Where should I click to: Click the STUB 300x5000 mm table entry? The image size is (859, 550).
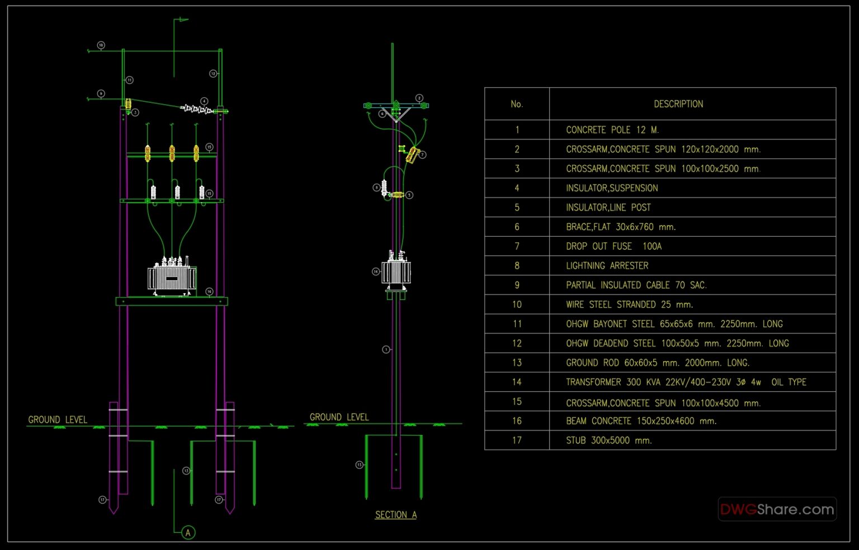coord(608,440)
